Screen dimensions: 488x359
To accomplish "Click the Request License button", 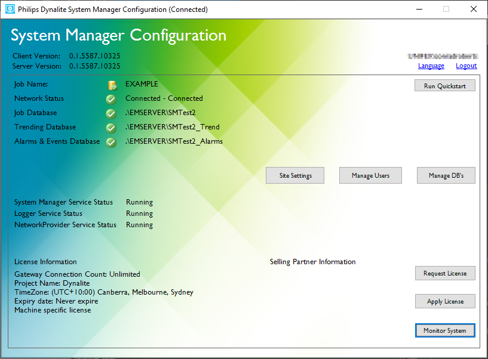I will [445, 273].
